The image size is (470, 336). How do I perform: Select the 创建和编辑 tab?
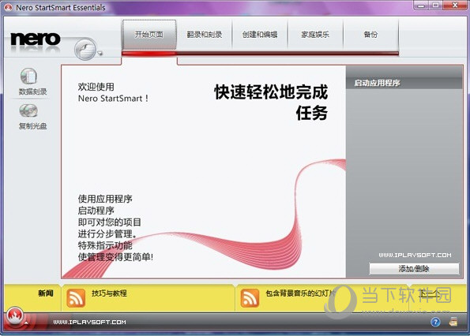[x=260, y=35]
